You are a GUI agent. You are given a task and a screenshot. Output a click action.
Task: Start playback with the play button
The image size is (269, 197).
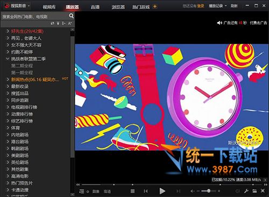pos(162,191)
